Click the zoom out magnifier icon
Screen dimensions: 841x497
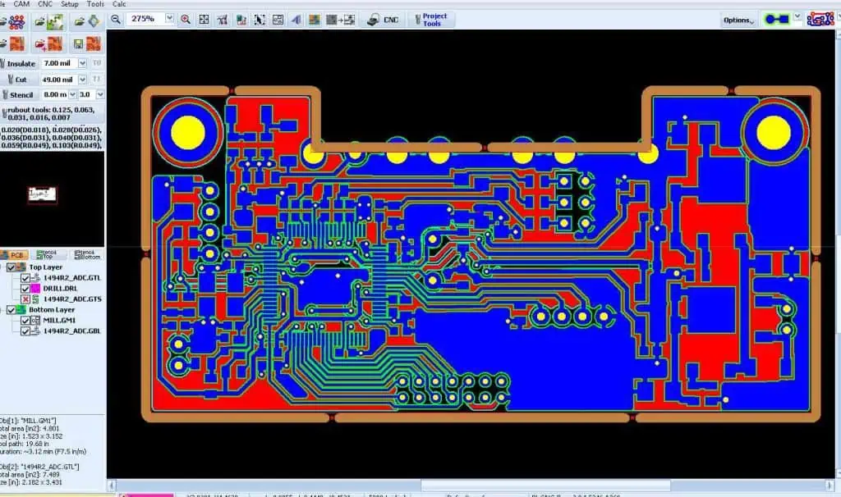point(116,19)
